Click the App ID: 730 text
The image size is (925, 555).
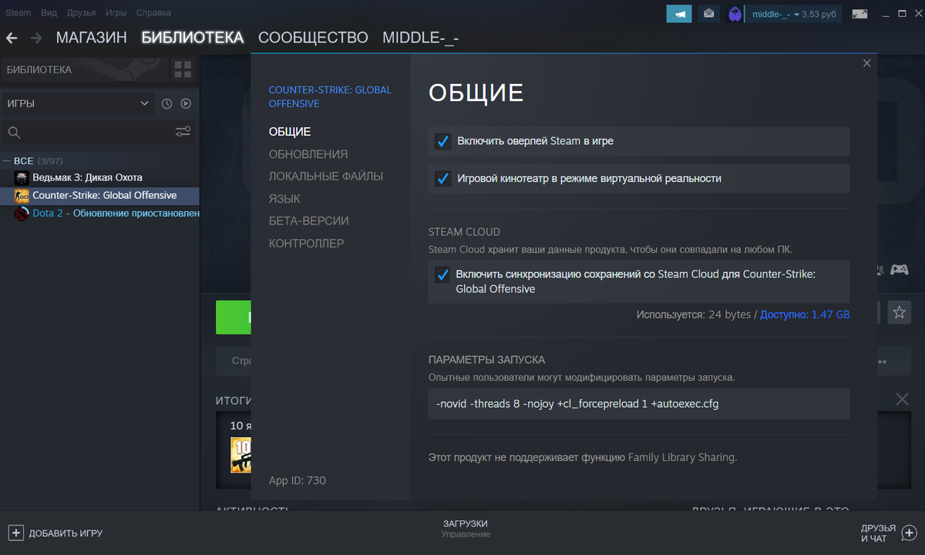coord(298,480)
